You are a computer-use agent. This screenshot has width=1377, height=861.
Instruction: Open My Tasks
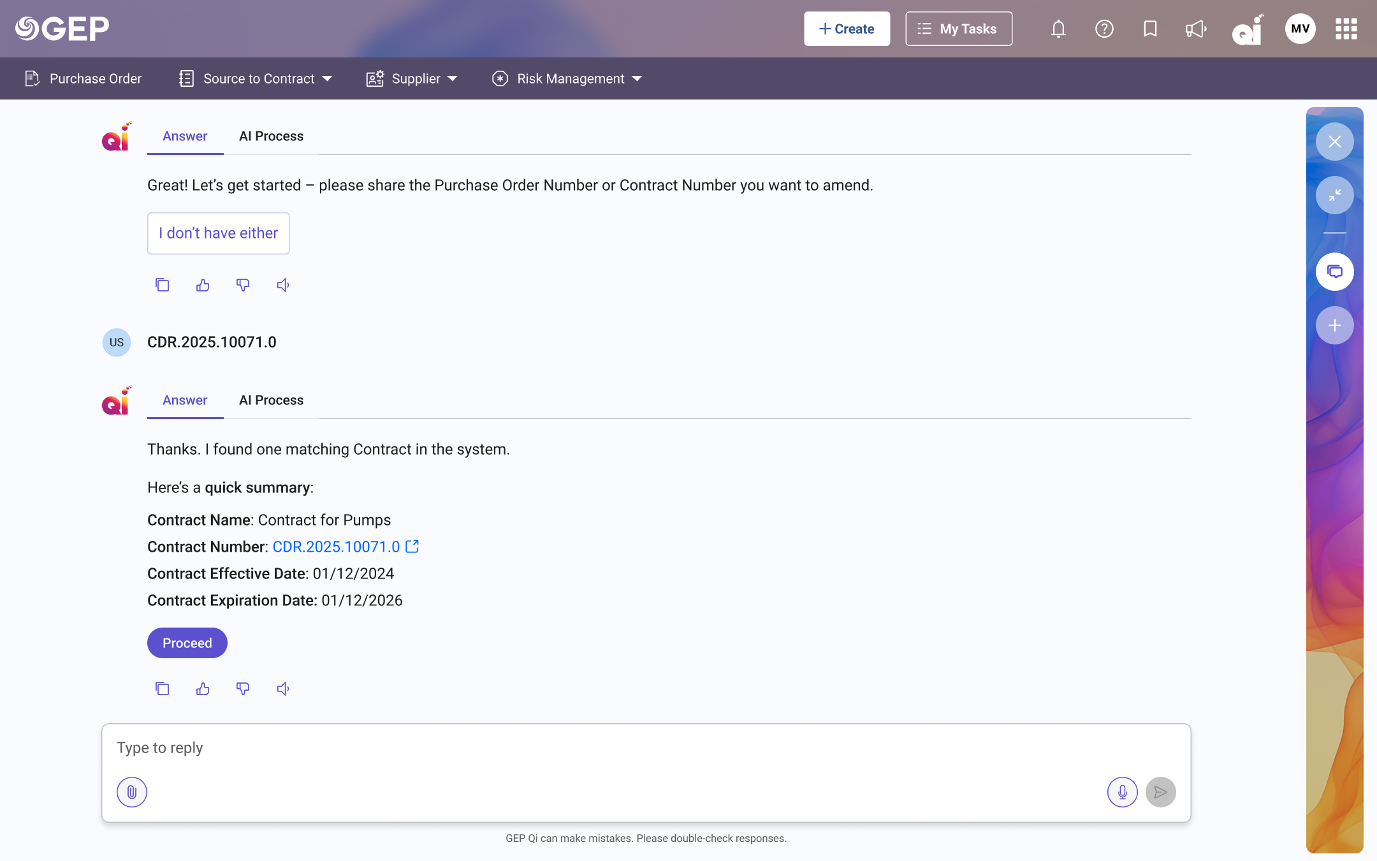coord(959,29)
